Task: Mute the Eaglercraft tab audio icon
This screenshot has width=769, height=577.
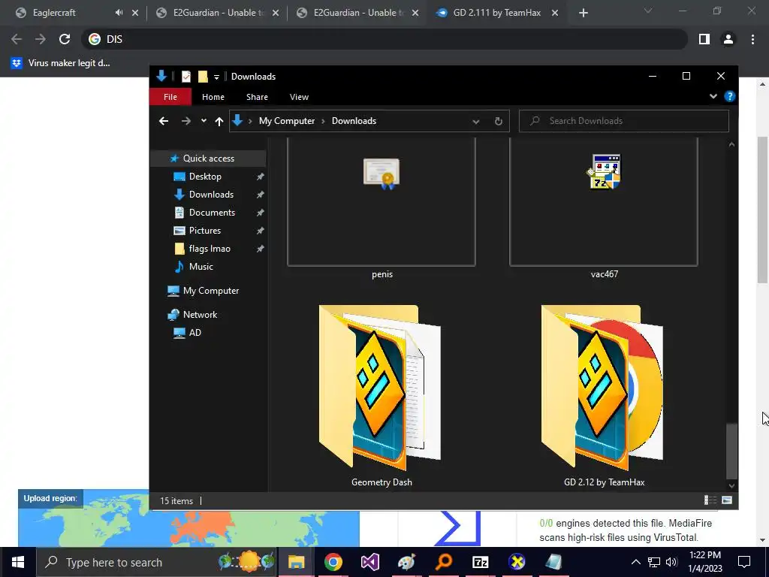Action: [x=119, y=13]
